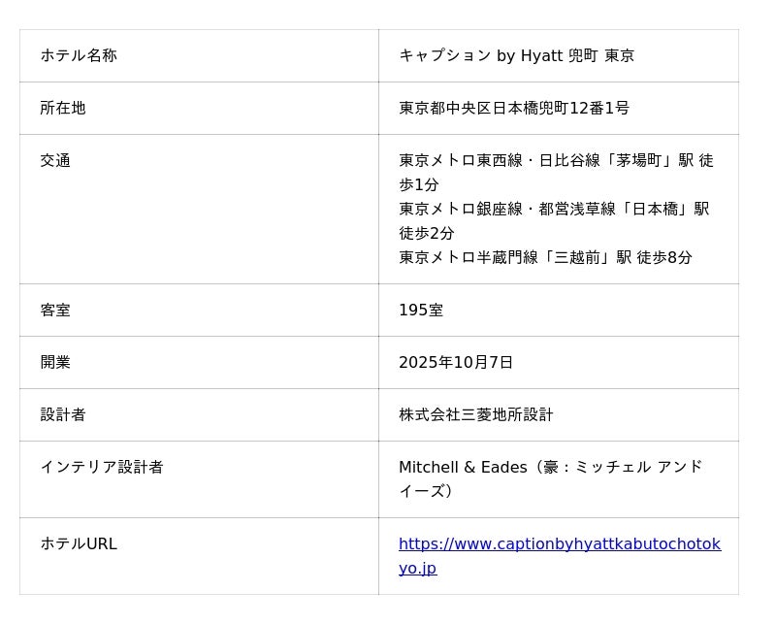Click the 銀座線・都営浅草線 日本橋 station line
The image size is (776, 624).
click(553, 210)
